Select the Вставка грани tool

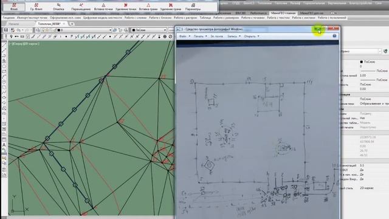148,7
